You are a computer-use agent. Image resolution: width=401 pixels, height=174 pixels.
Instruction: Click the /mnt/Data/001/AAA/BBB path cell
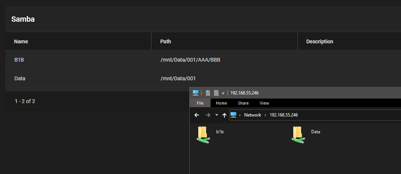coord(190,60)
